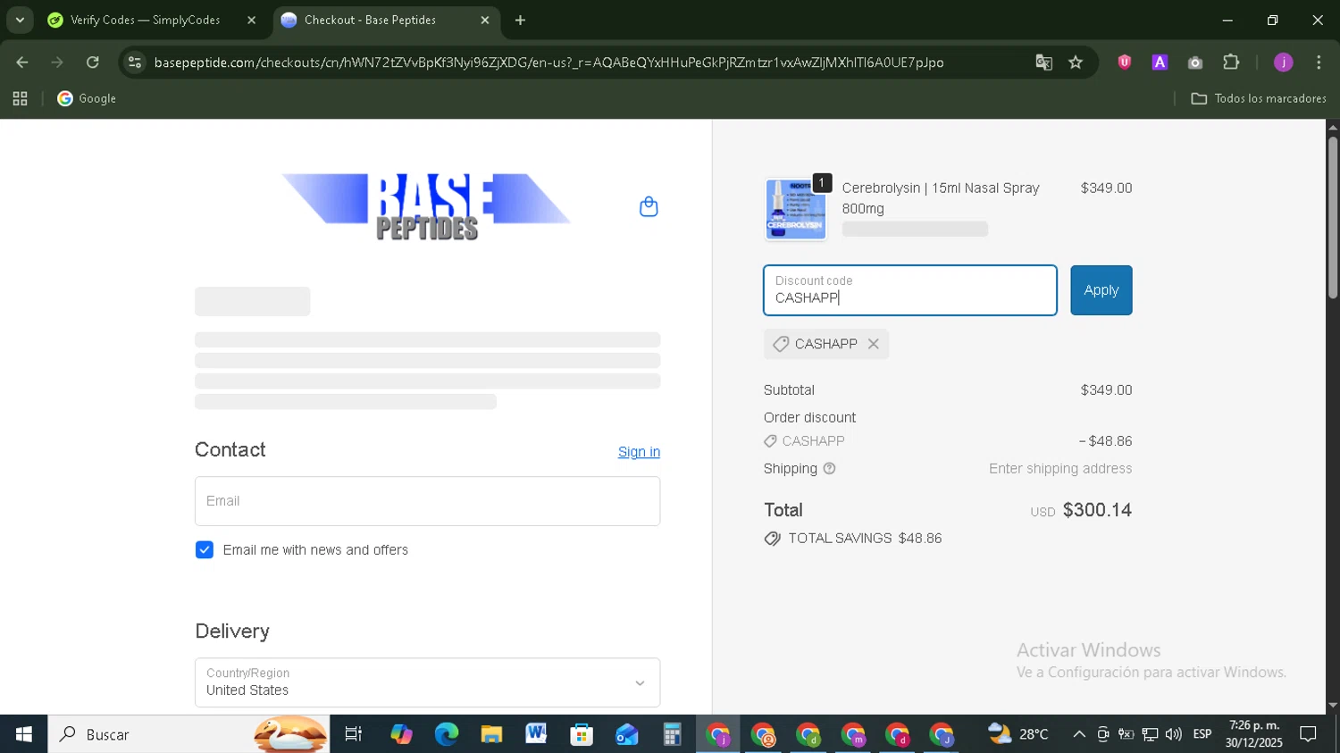Open the red shield extension icon

(x=1124, y=63)
